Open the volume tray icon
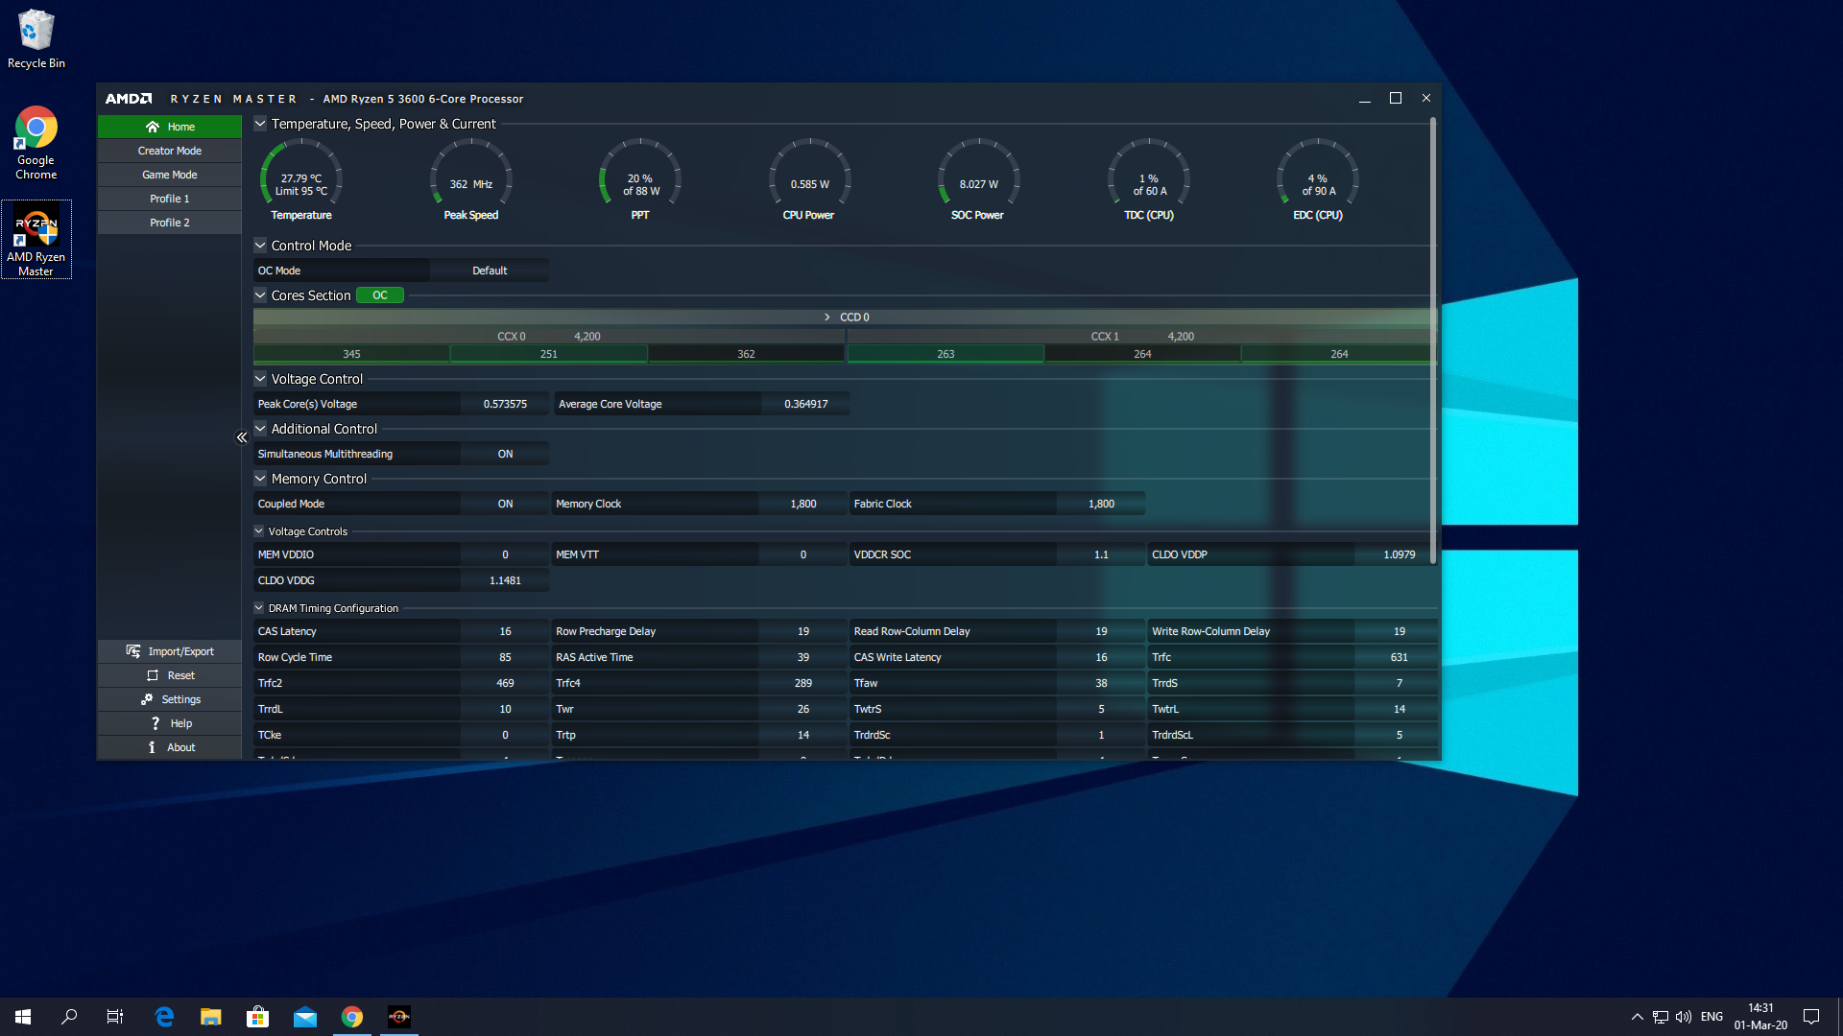This screenshot has width=1843, height=1036. coord(1684,1017)
